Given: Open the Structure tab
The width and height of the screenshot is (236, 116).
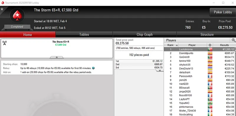Looking at the screenshot, I should click(x=207, y=34).
